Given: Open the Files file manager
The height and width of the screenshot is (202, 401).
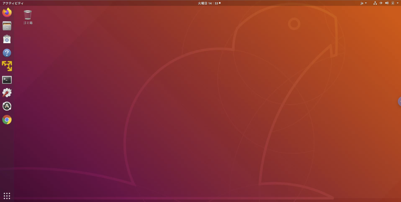Looking at the screenshot, I should tap(7, 26).
